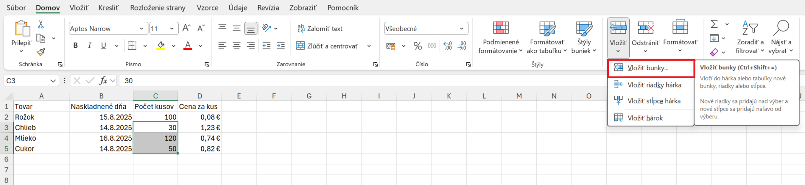
Task: Click the Prilepiť paste icon
Action: (x=21, y=29)
